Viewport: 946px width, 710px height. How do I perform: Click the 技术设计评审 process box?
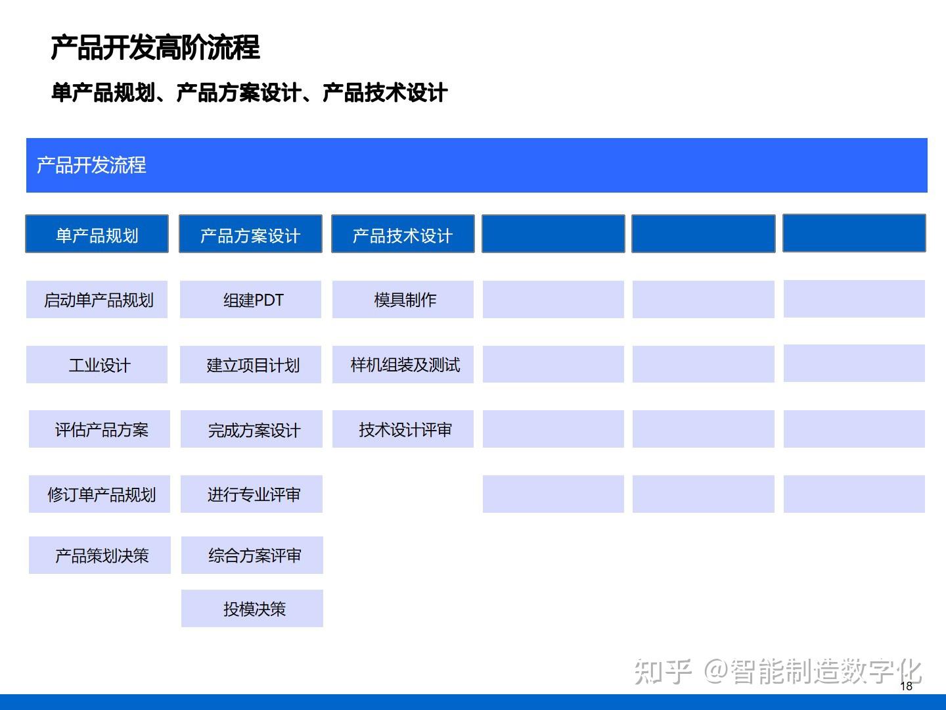[403, 429]
